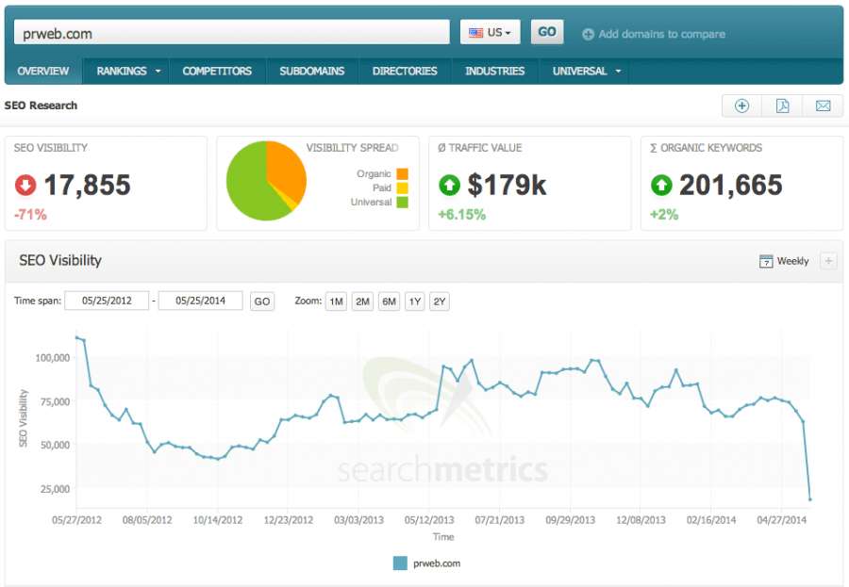Toggle the prweb.com legend series
The height and width of the screenshot is (587, 849).
pos(400,563)
